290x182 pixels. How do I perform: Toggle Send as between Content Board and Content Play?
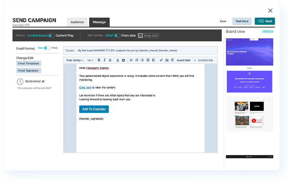[51, 36]
